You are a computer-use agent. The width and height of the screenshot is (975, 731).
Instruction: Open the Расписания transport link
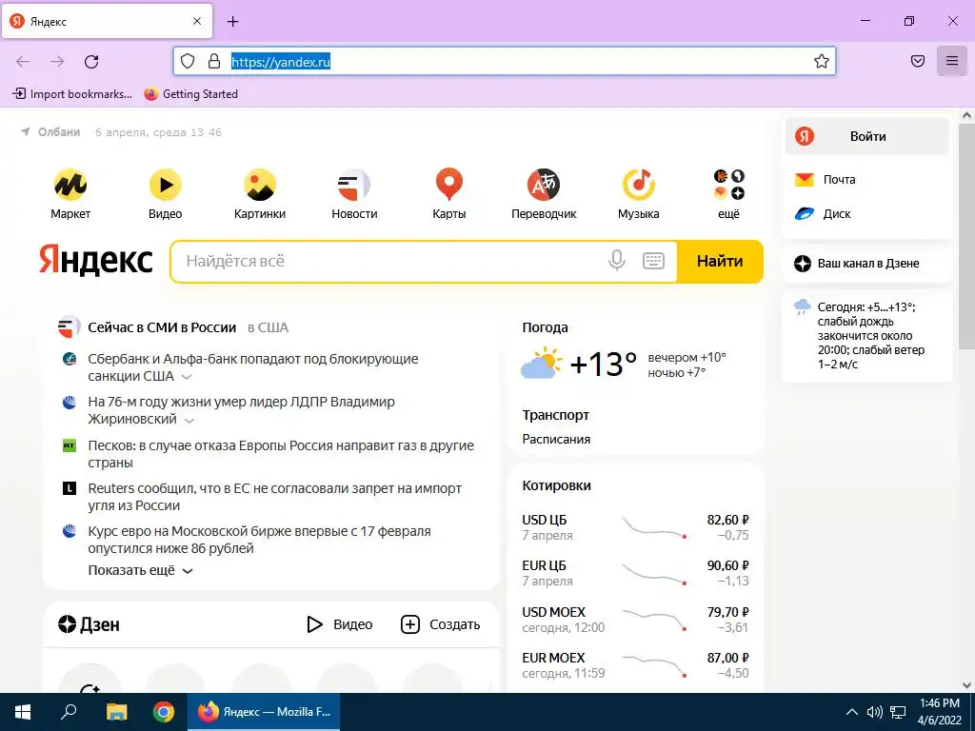(x=556, y=440)
